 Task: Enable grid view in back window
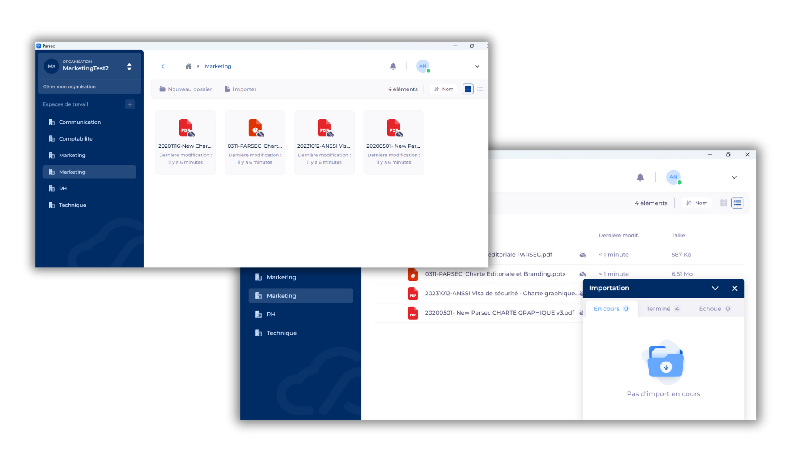(724, 203)
